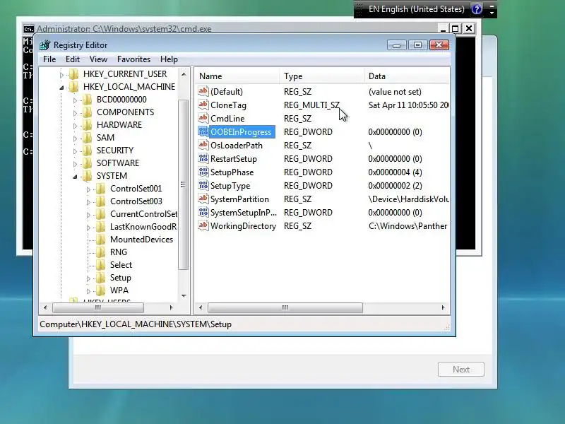
Task: Click the OsLoaderPath string icon
Action: click(203, 145)
